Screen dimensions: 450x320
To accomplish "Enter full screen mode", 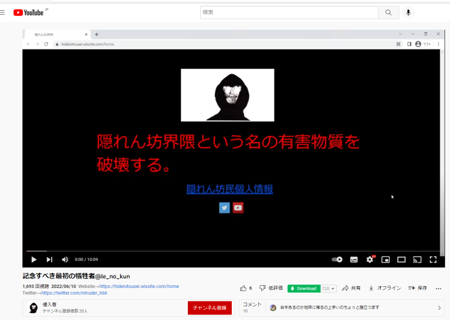I will coord(433,259).
